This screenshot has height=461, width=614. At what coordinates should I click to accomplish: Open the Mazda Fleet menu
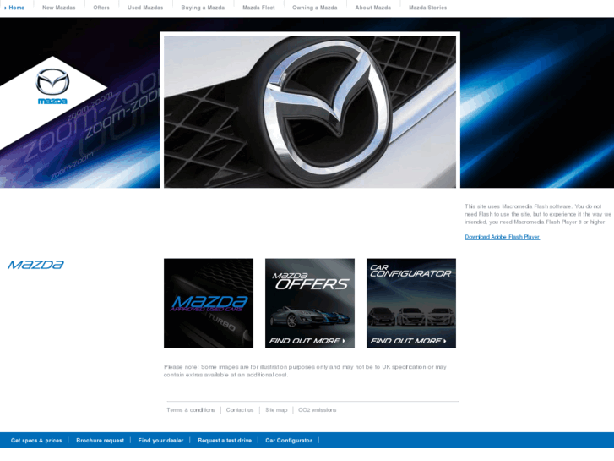point(258,8)
